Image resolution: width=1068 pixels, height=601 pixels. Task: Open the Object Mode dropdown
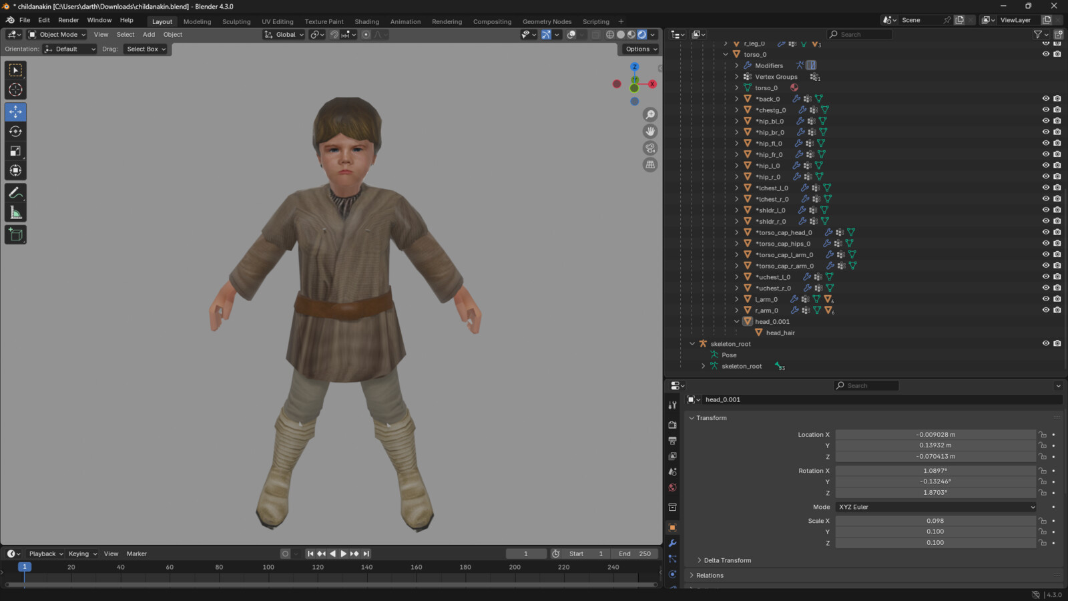[57, 35]
